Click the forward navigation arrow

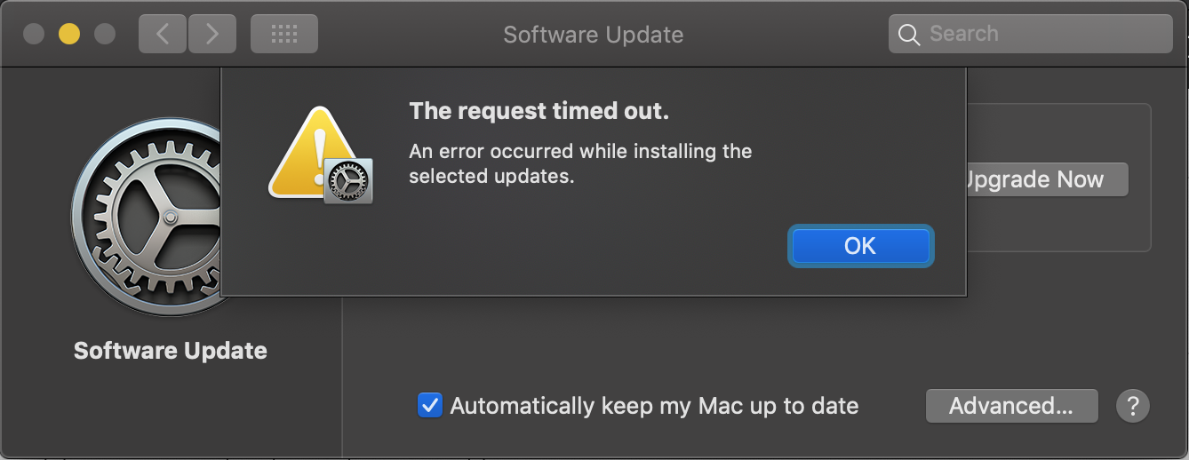211,35
